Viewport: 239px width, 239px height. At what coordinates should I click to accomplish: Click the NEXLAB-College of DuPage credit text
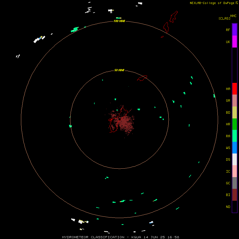(x=212, y=3)
